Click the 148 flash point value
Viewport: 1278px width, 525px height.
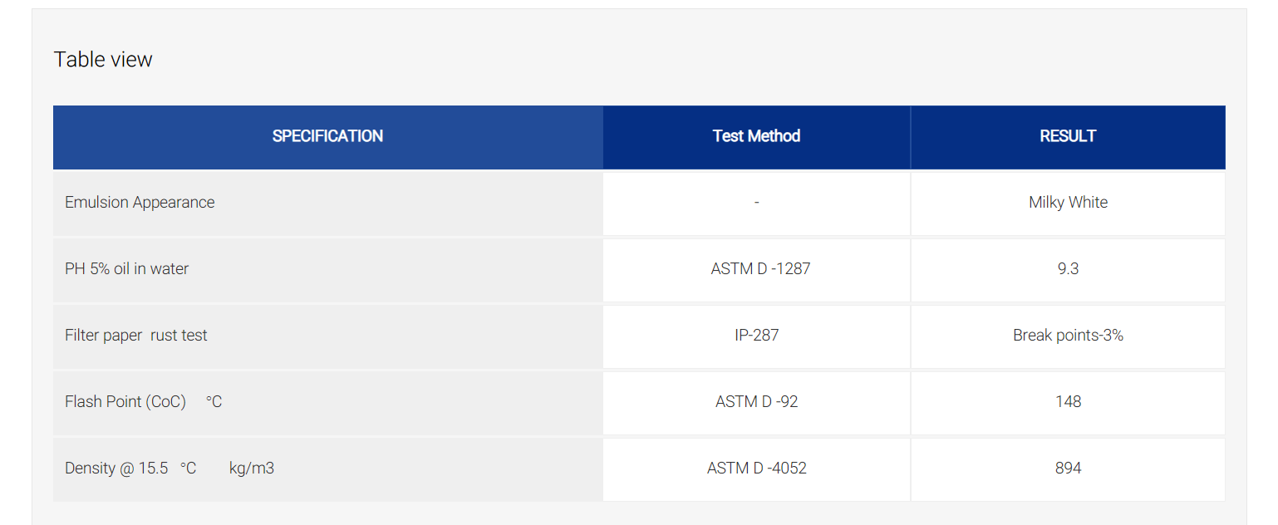[1068, 402]
